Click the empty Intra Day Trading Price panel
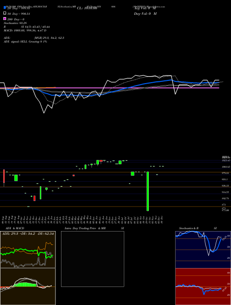 92,259
